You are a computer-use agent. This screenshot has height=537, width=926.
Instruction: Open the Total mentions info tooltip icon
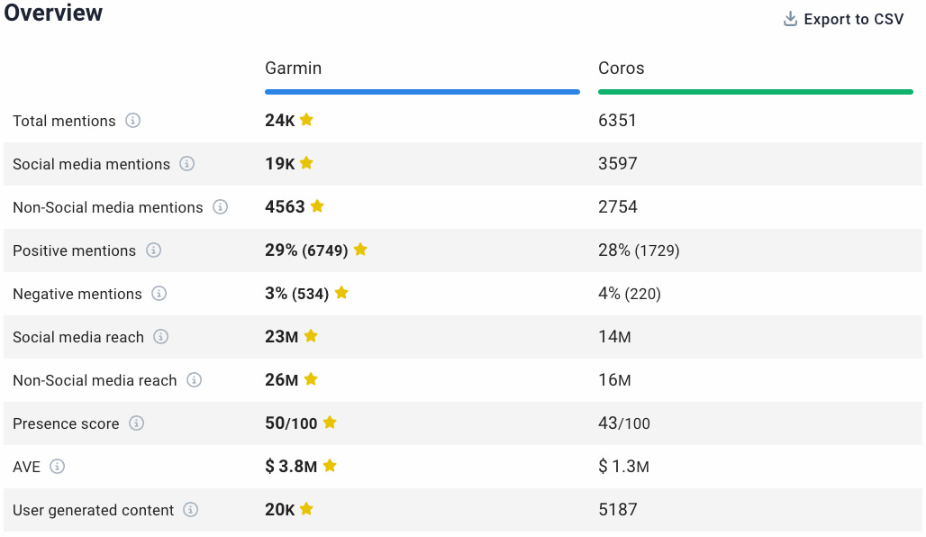(132, 121)
